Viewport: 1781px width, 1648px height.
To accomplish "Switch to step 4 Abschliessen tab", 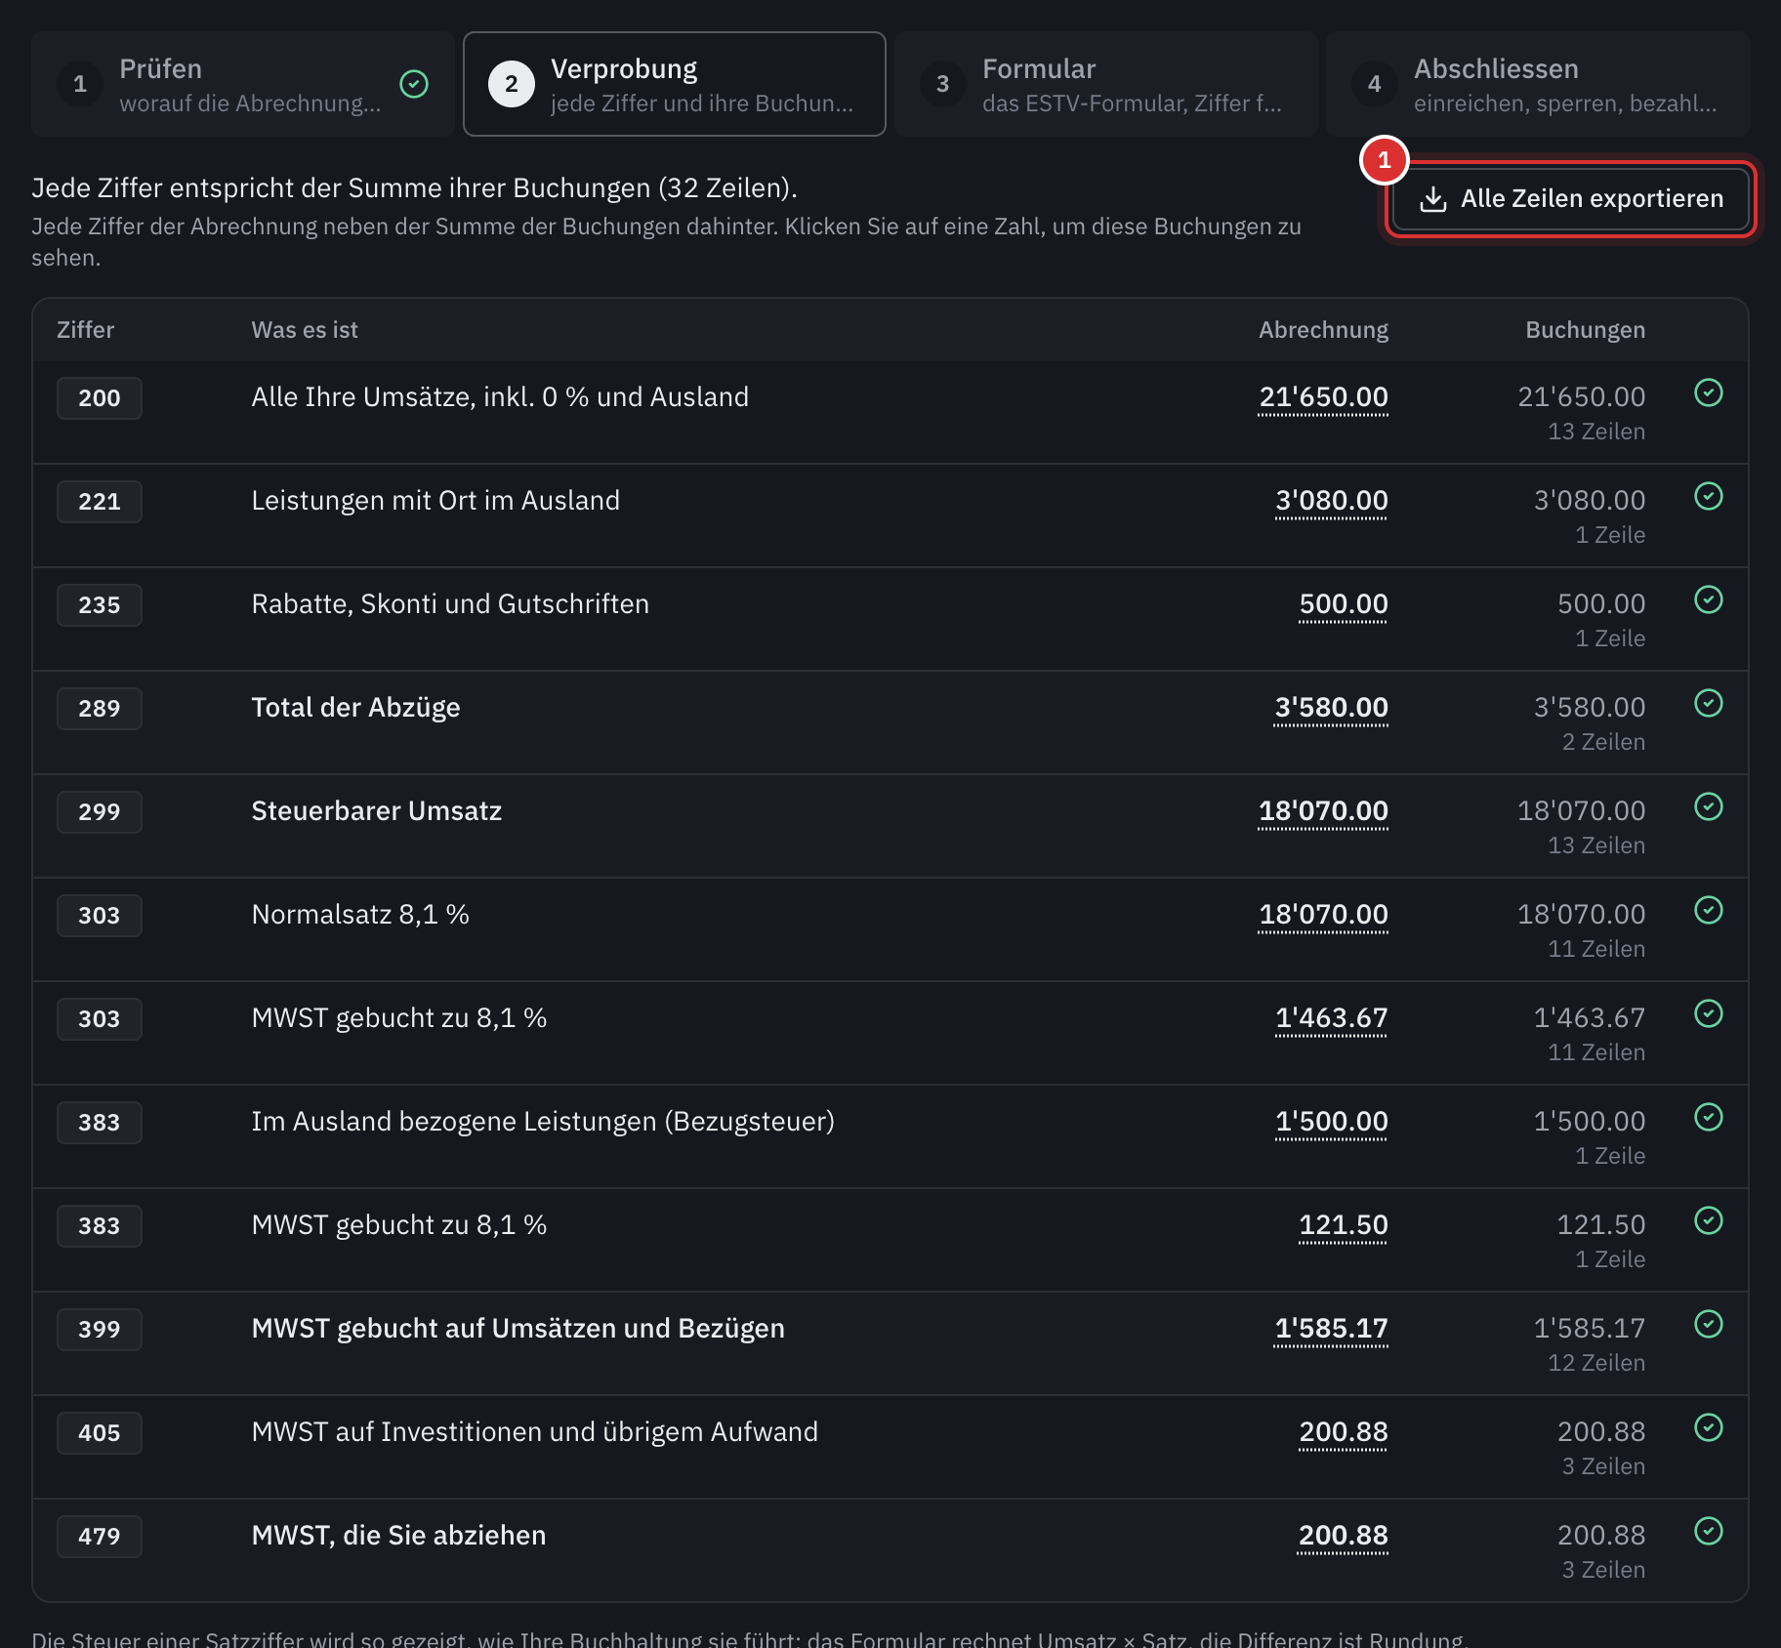I will tap(1538, 84).
